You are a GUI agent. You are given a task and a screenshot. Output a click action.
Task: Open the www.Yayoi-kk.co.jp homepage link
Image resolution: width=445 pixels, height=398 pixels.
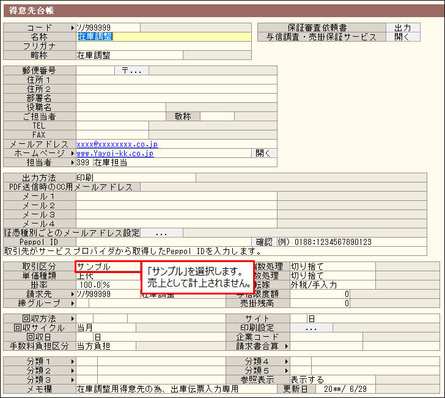[115, 154]
